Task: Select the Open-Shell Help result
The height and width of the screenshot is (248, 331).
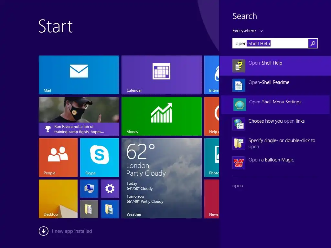Action: pyautogui.click(x=275, y=66)
